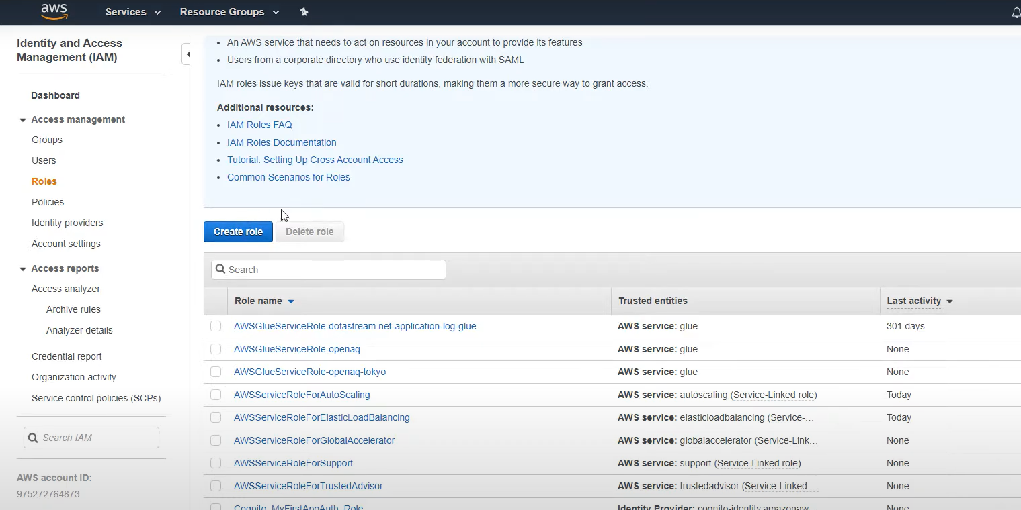Collapse the Access management section
Screen dimensions: 1021x510
(23, 120)
